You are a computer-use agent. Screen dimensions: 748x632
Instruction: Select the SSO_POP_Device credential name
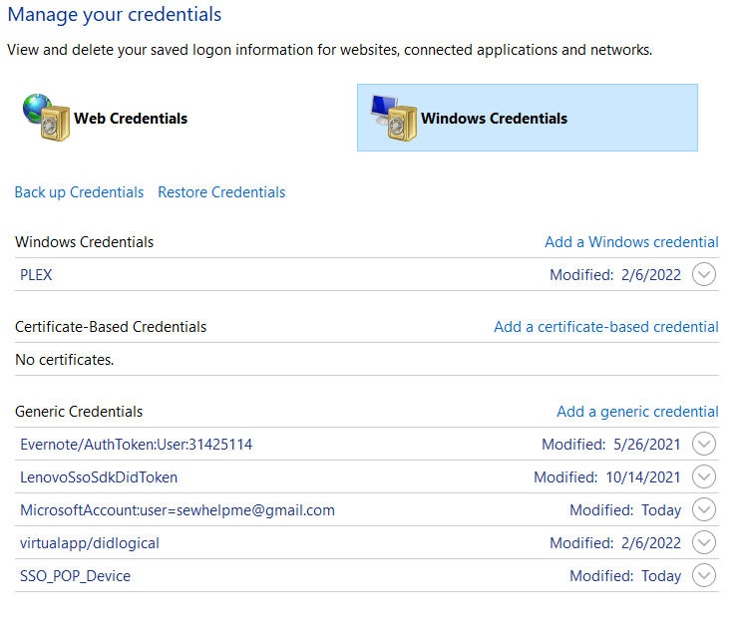[x=75, y=576]
